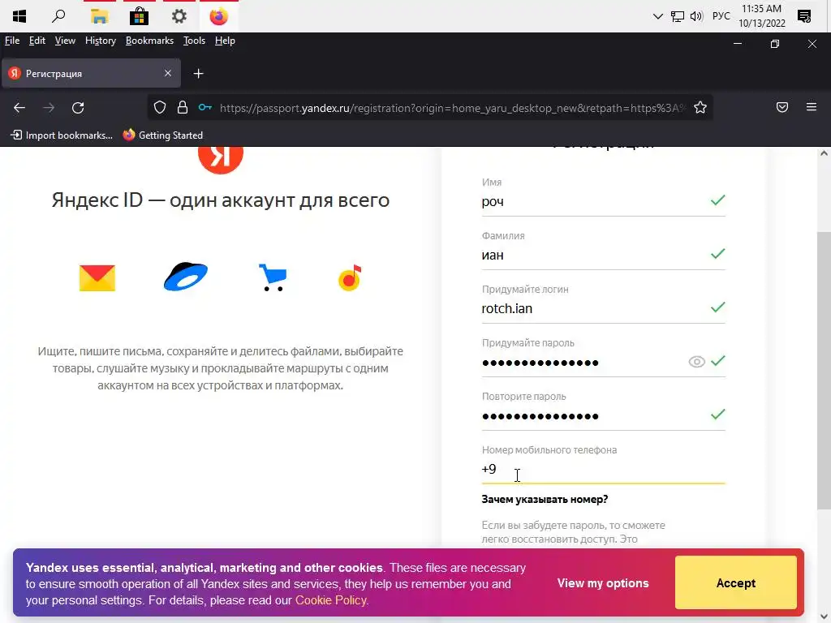831x623 pixels.
Task: Open the Help menu
Action: [225, 41]
